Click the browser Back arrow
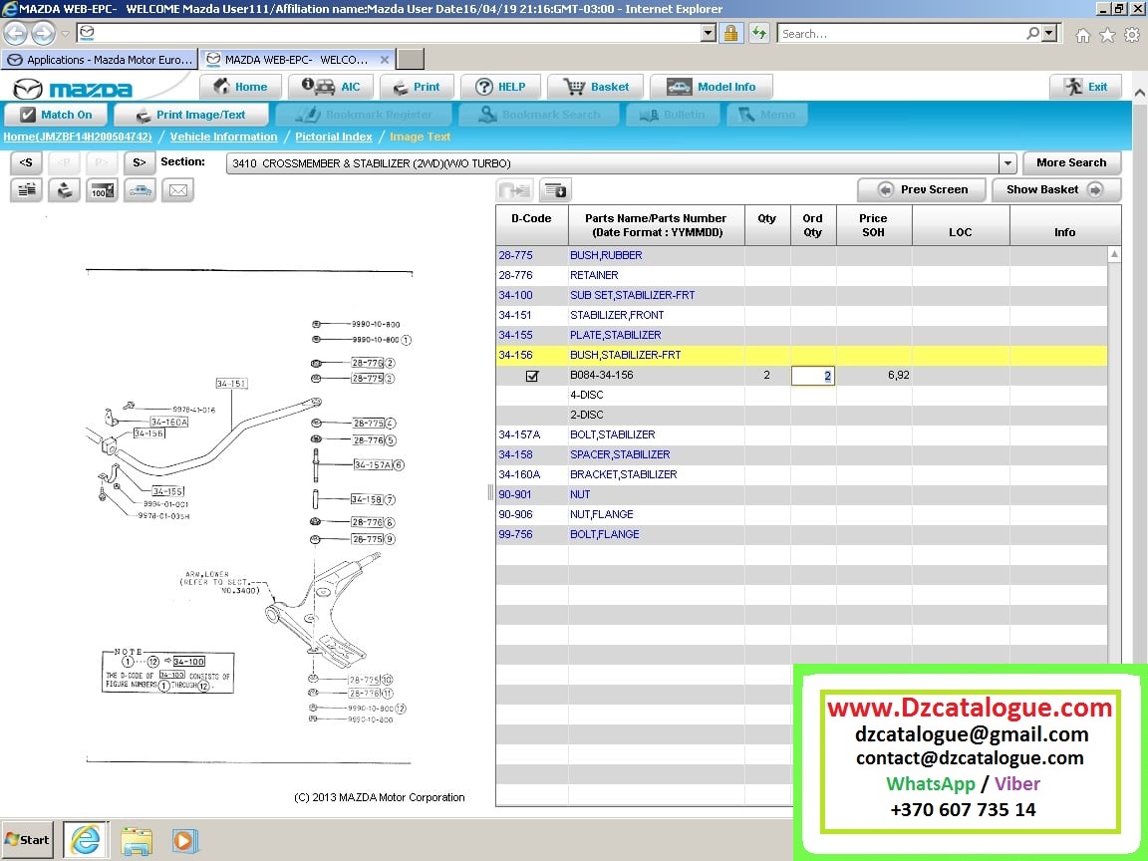Image resolution: width=1148 pixels, height=861 pixels. [15, 33]
